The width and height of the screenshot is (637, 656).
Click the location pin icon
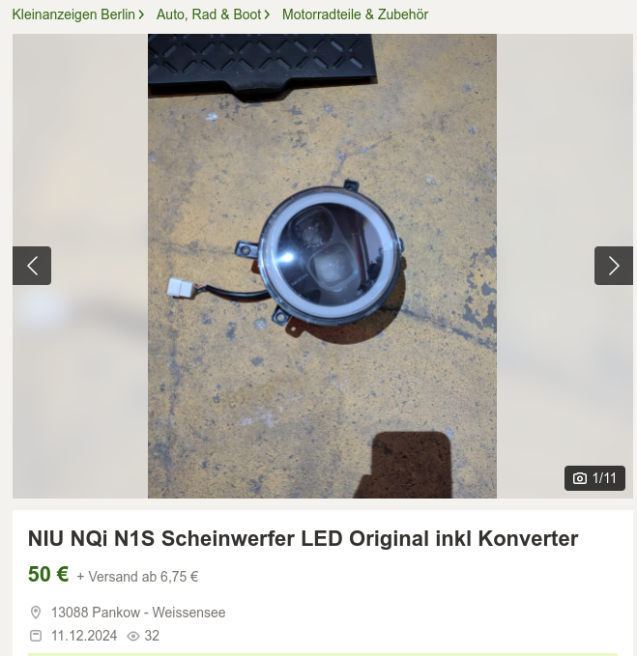36,613
